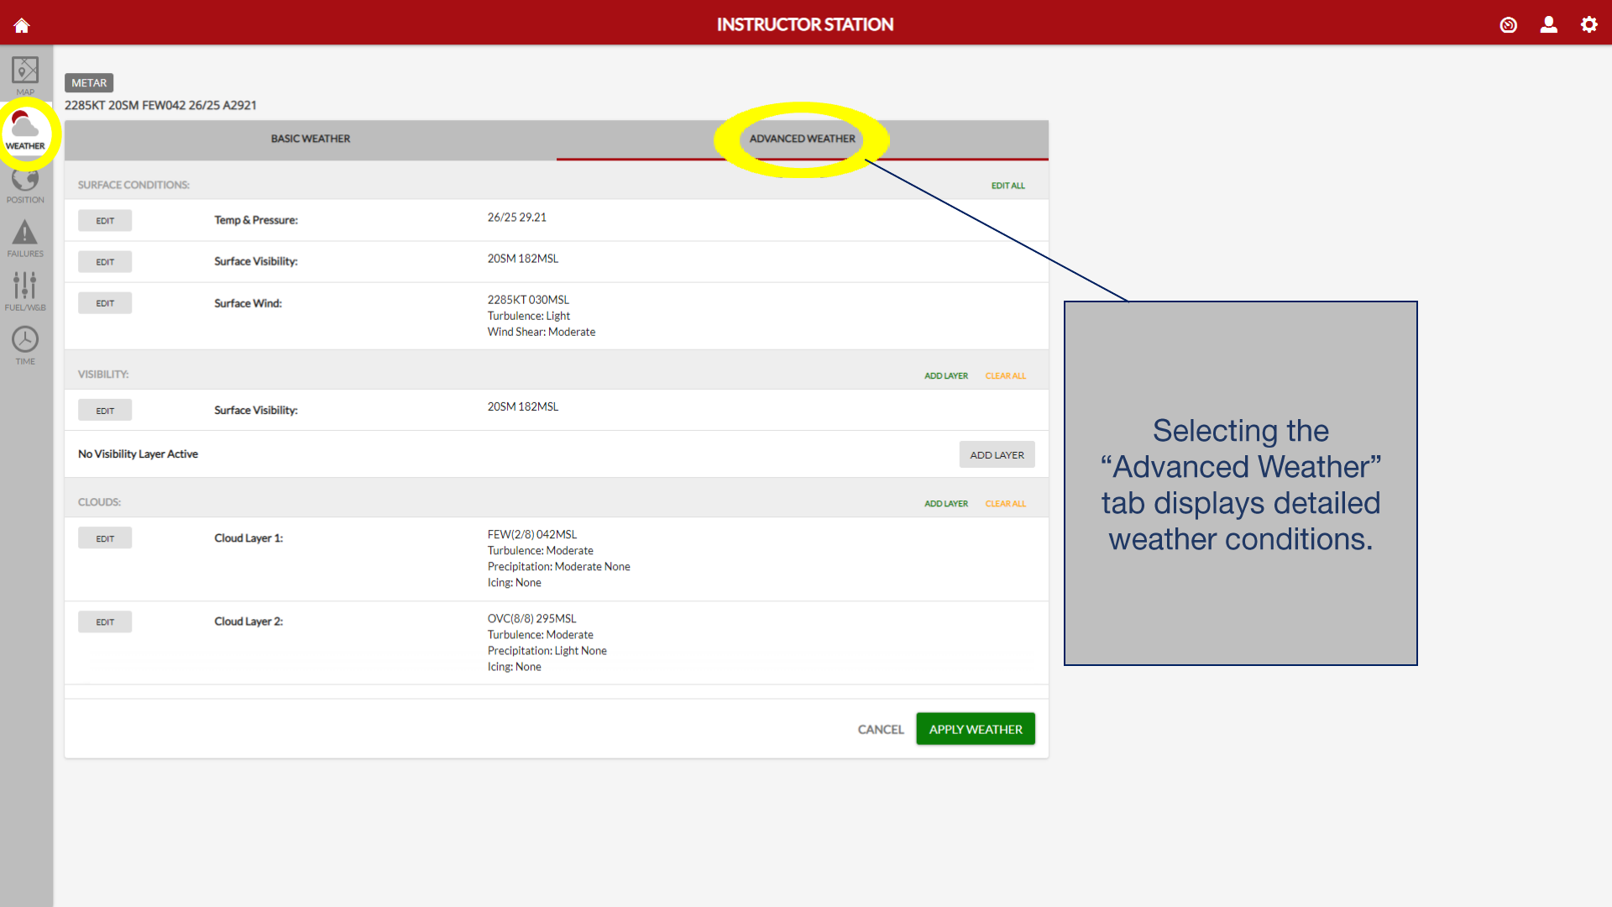Open the Failures warning icon
Image resolution: width=1612 pixels, height=907 pixels.
click(25, 239)
